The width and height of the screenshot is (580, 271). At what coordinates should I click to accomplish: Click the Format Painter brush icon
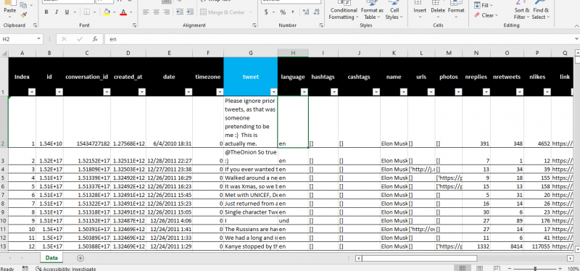click(24, 15)
